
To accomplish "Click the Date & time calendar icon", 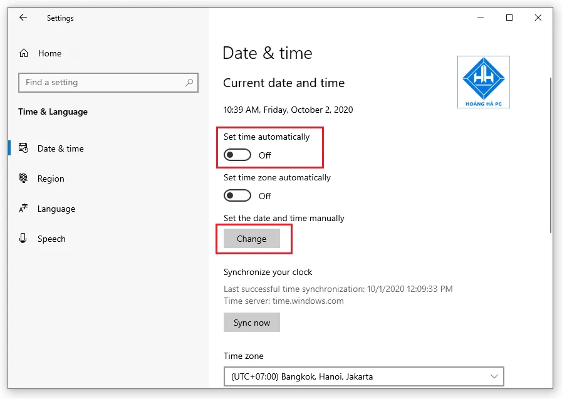I will [24, 148].
